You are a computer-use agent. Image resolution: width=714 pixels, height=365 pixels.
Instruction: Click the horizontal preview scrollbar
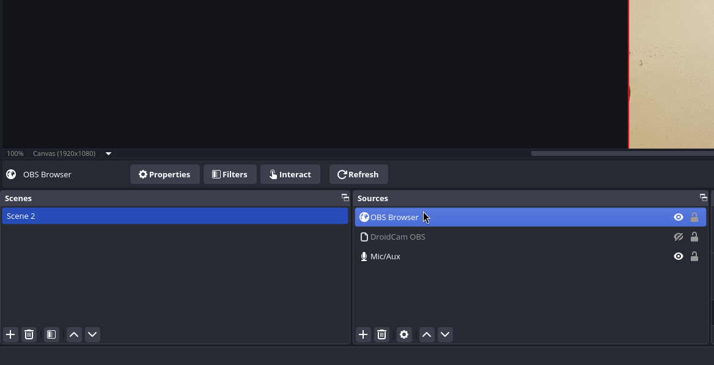[x=622, y=153]
